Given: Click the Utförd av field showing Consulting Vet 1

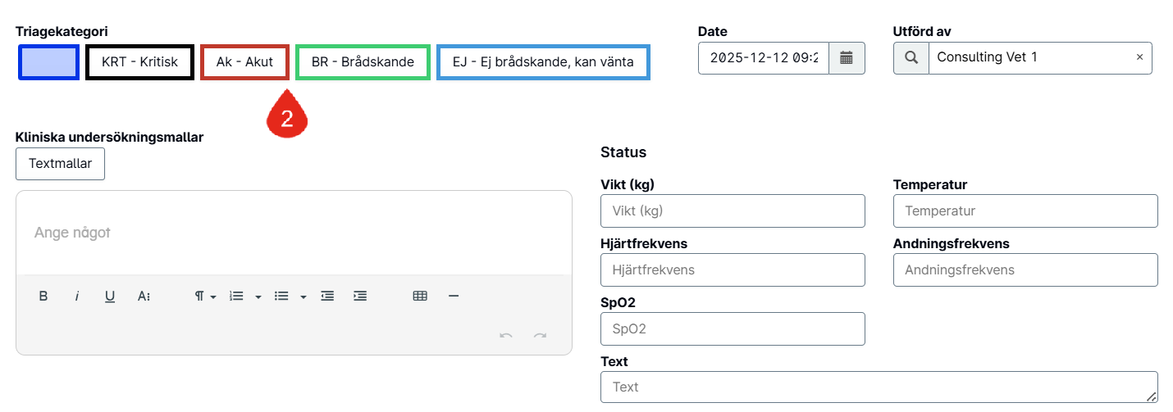Looking at the screenshot, I should coord(1040,58).
